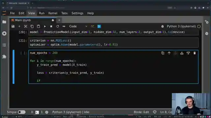Delete the active cell with trash icon
This screenshot has width=211, height=118.
point(195,53)
